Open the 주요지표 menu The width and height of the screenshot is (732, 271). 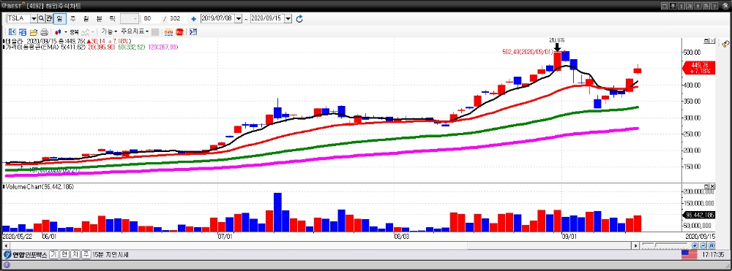tap(135, 31)
